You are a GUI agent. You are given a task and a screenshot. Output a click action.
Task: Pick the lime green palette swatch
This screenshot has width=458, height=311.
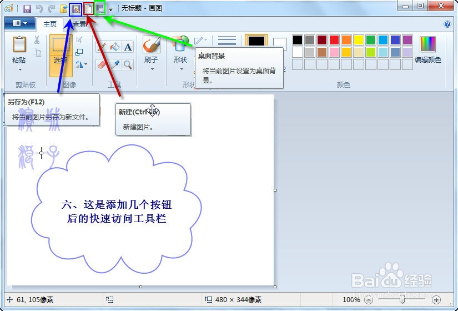pos(371,52)
